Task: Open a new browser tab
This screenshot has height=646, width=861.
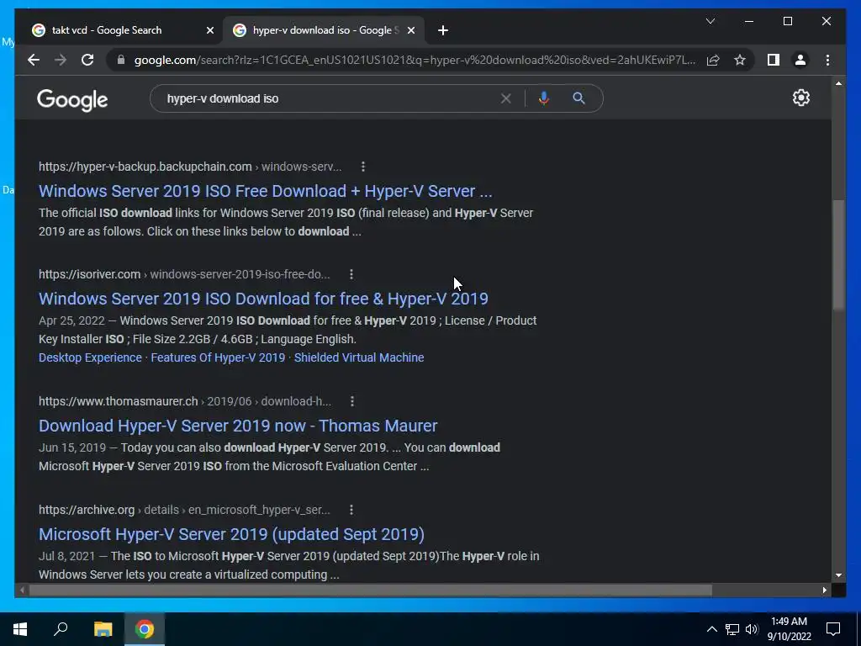Action: (443, 30)
